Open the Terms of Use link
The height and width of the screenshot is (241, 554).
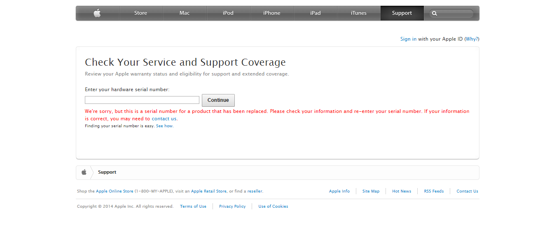tap(193, 207)
